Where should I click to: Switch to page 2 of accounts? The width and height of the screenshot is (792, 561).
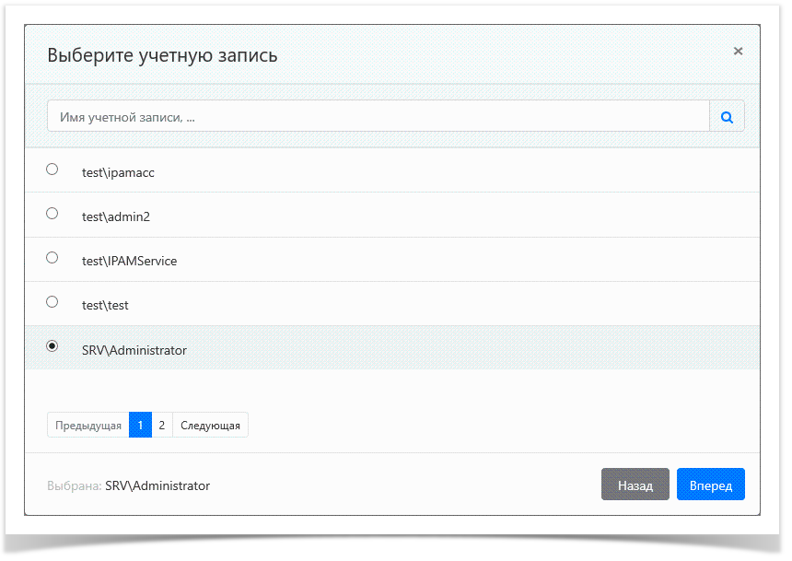[x=162, y=426]
